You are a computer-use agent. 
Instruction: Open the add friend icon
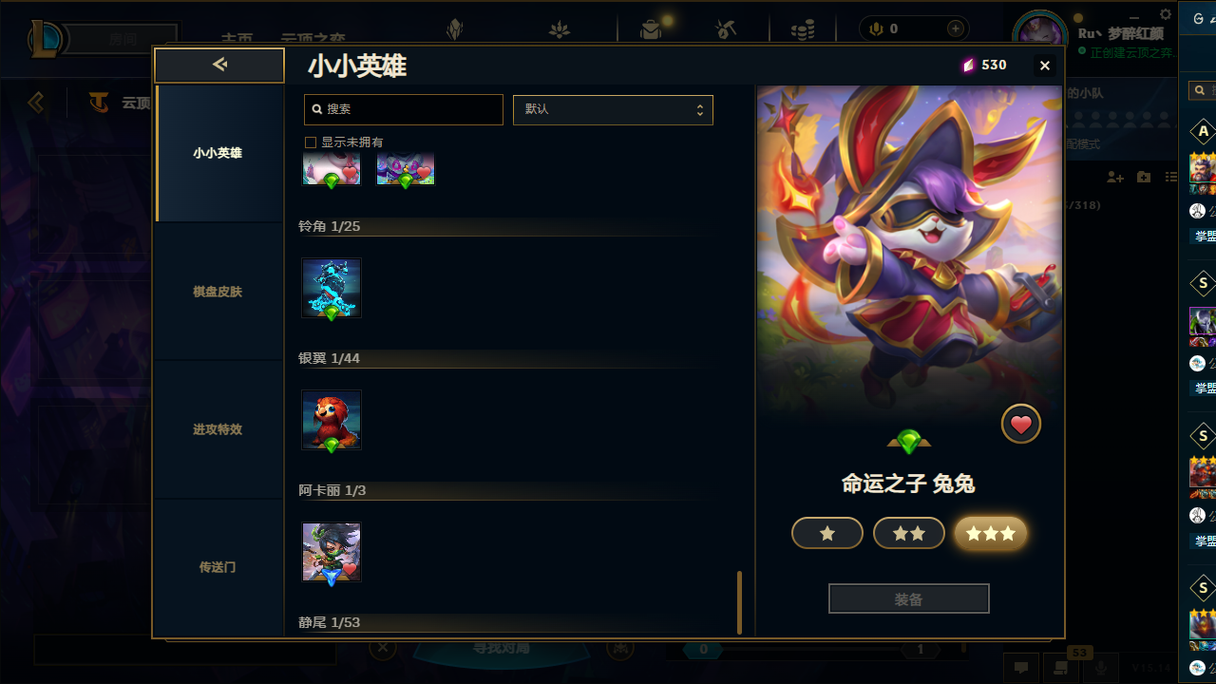(1115, 178)
